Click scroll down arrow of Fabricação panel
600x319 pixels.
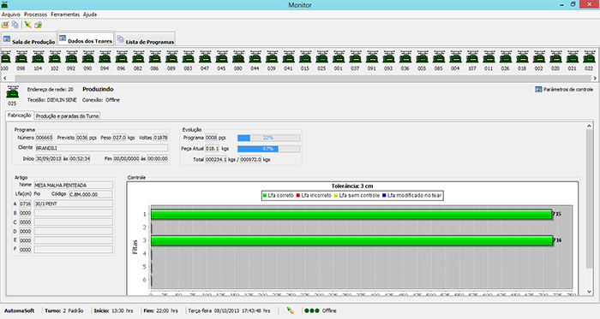(590, 292)
